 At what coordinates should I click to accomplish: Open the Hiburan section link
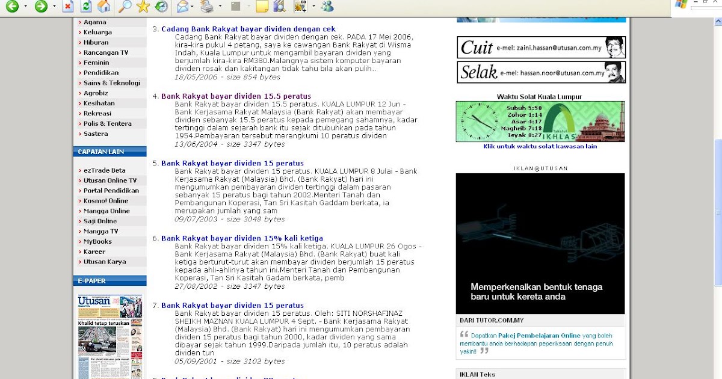96,43
